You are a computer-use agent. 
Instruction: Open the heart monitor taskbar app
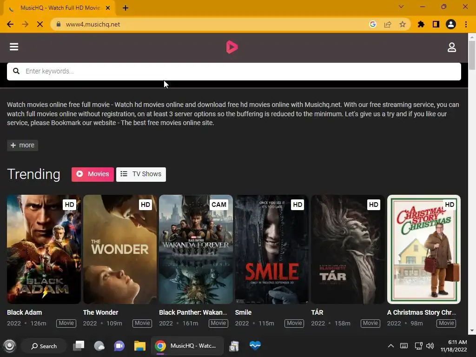(255, 346)
